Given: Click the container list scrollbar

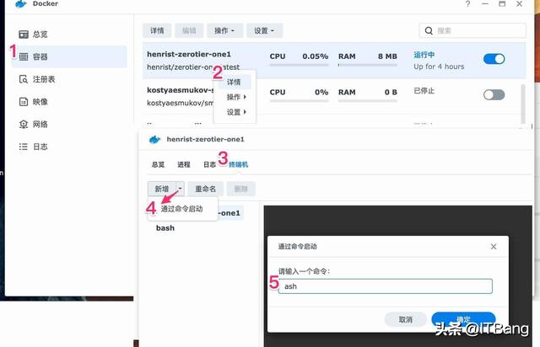Looking at the screenshot, I should (x=523, y=103).
